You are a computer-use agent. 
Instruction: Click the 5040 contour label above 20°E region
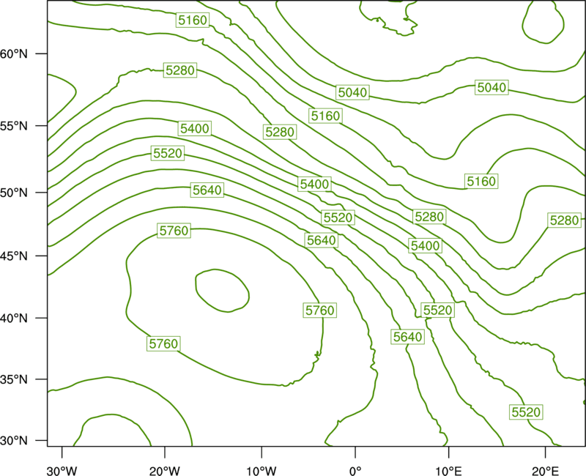492,87
